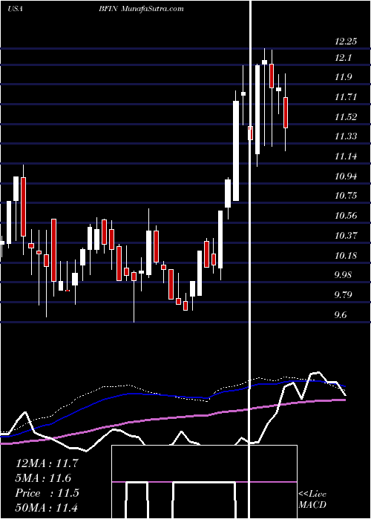Click the 11.14 price axis label
The image size is (371, 519).
[x=346, y=156]
